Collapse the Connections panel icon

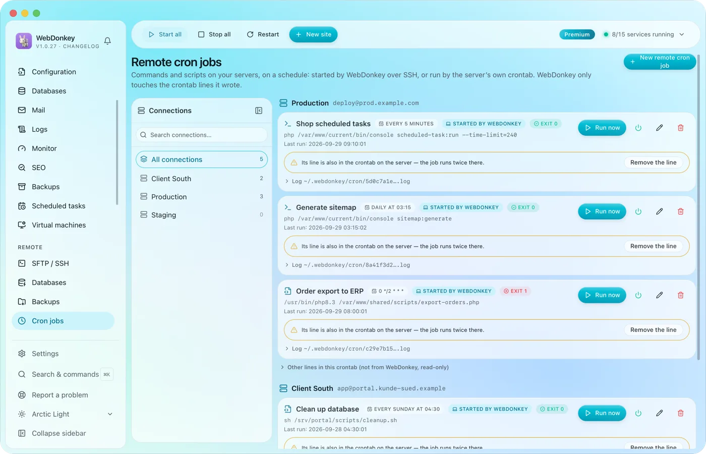pyautogui.click(x=259, y=110)
